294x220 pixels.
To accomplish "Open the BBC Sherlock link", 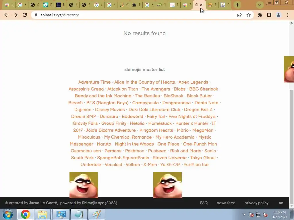I will [x=204, y=89].
